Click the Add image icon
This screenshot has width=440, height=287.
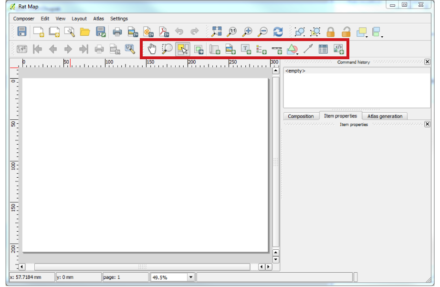(230, 49)
